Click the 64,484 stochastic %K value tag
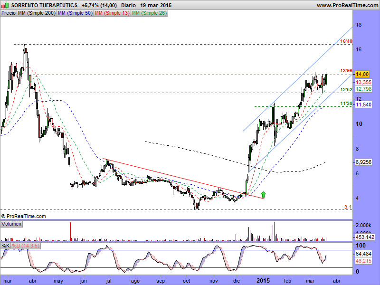Image resolution: width=380 pixels, height=285 pixels. (x=363, y=254)
